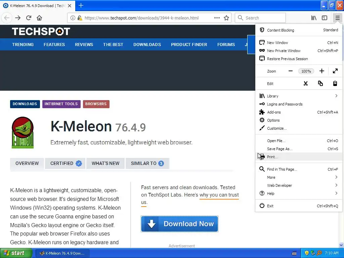Close the hamburger application menu
344x258 pixels.
(337, 18)
